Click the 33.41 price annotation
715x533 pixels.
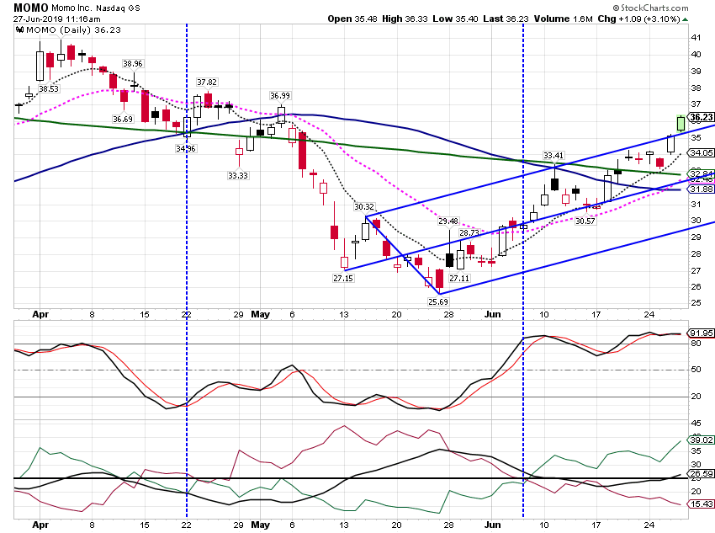tap(553, 156)
